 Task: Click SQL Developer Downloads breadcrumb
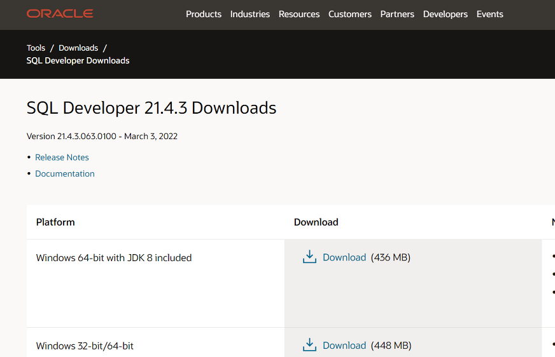pyautogui.click(x=78, y=61)
